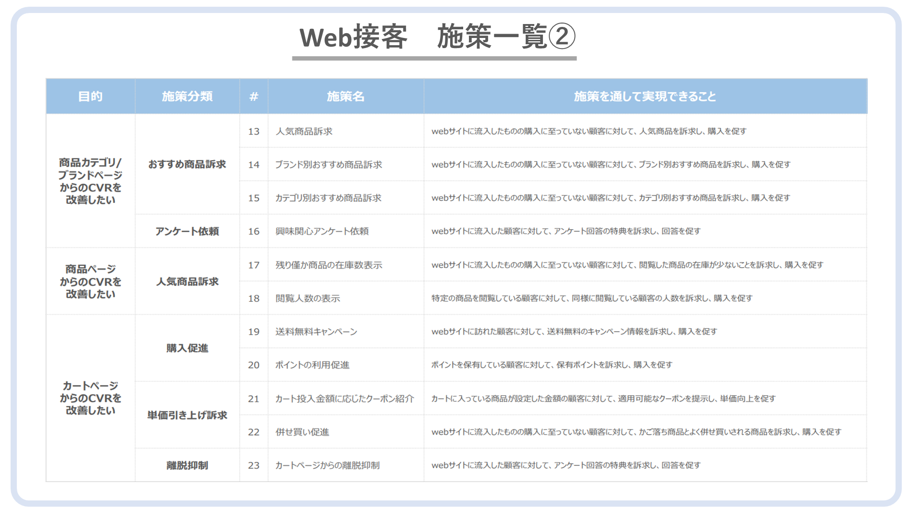Select row number 23
The height and width of the screenshot is (511, 909).
254,465
